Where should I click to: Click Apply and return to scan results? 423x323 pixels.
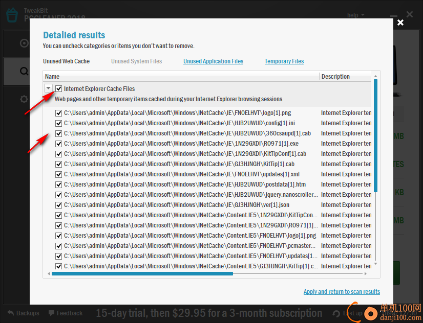click(342, 291)
